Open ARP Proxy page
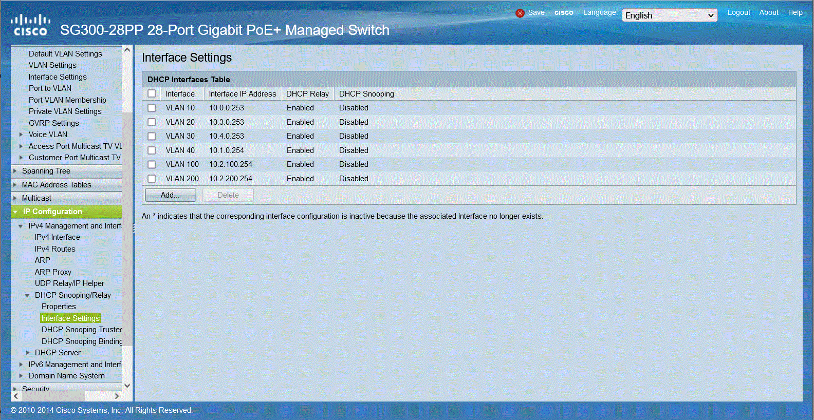The image size is (814, 420). point(53,272)
